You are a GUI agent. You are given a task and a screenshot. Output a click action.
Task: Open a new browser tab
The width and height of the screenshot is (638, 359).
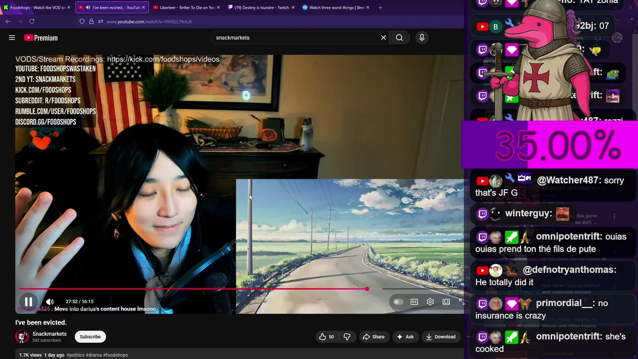click(x=380, y=7)
